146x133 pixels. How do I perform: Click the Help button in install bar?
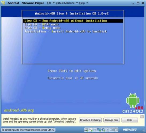click(x=130, y=120)
